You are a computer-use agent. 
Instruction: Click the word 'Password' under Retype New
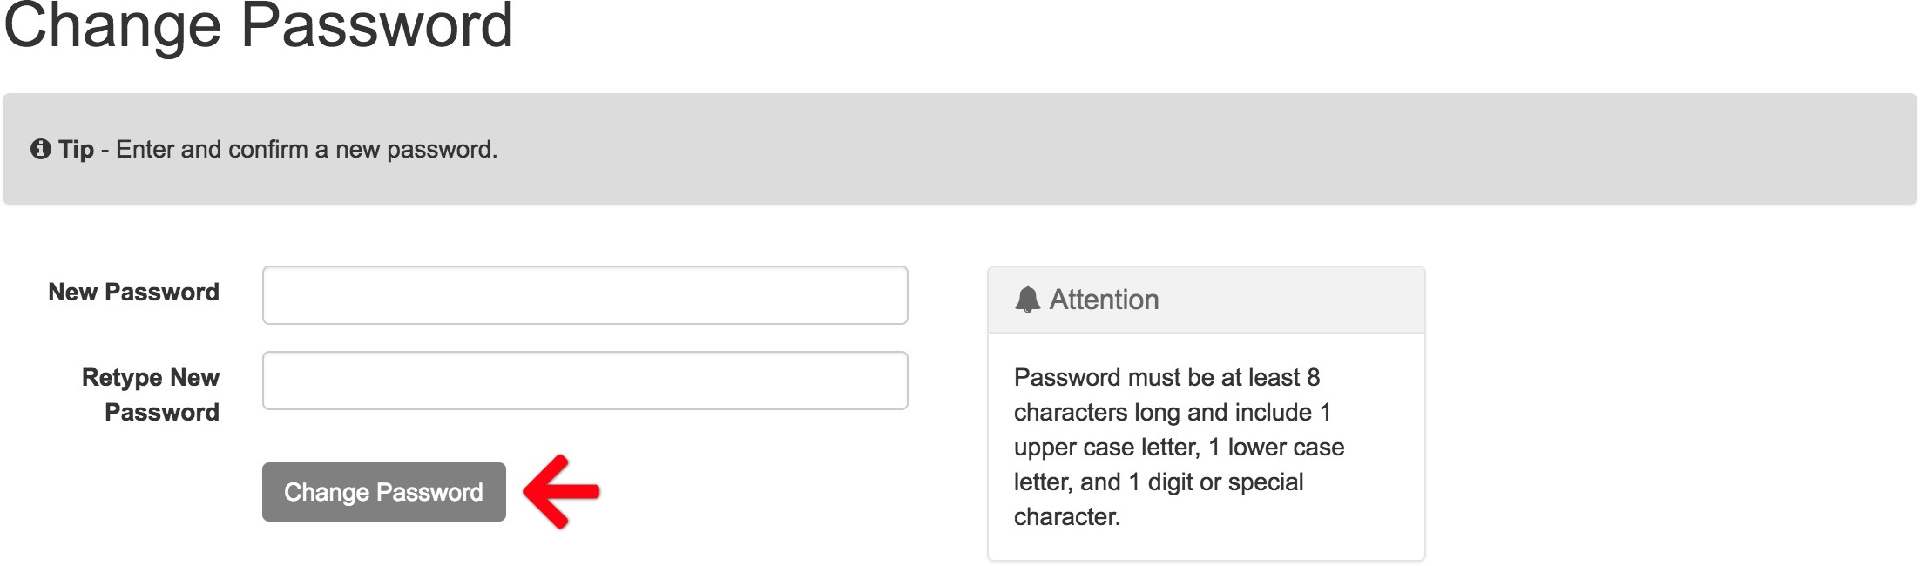point(162,413)
